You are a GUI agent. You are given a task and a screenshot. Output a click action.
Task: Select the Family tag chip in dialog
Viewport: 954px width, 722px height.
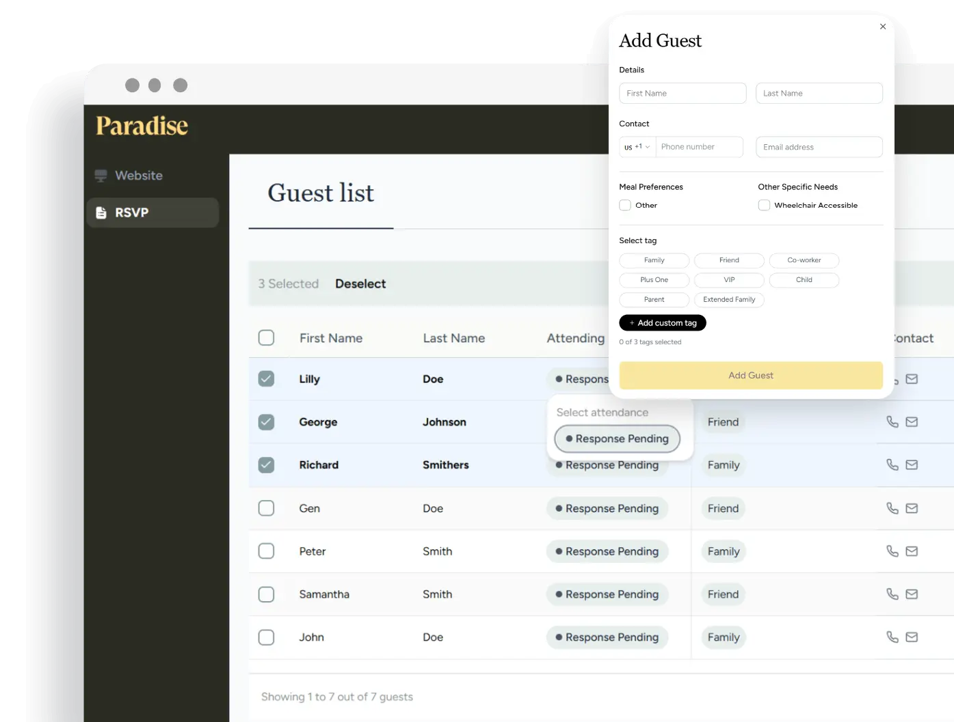pyautogui.click(x=654, y=260)
